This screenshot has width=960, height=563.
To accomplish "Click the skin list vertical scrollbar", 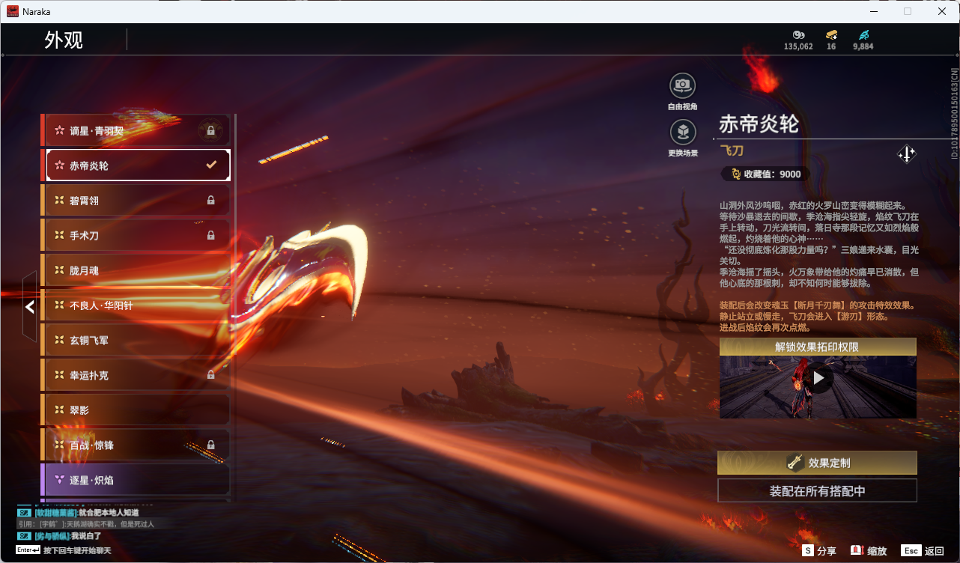I will tap(235, 307).
